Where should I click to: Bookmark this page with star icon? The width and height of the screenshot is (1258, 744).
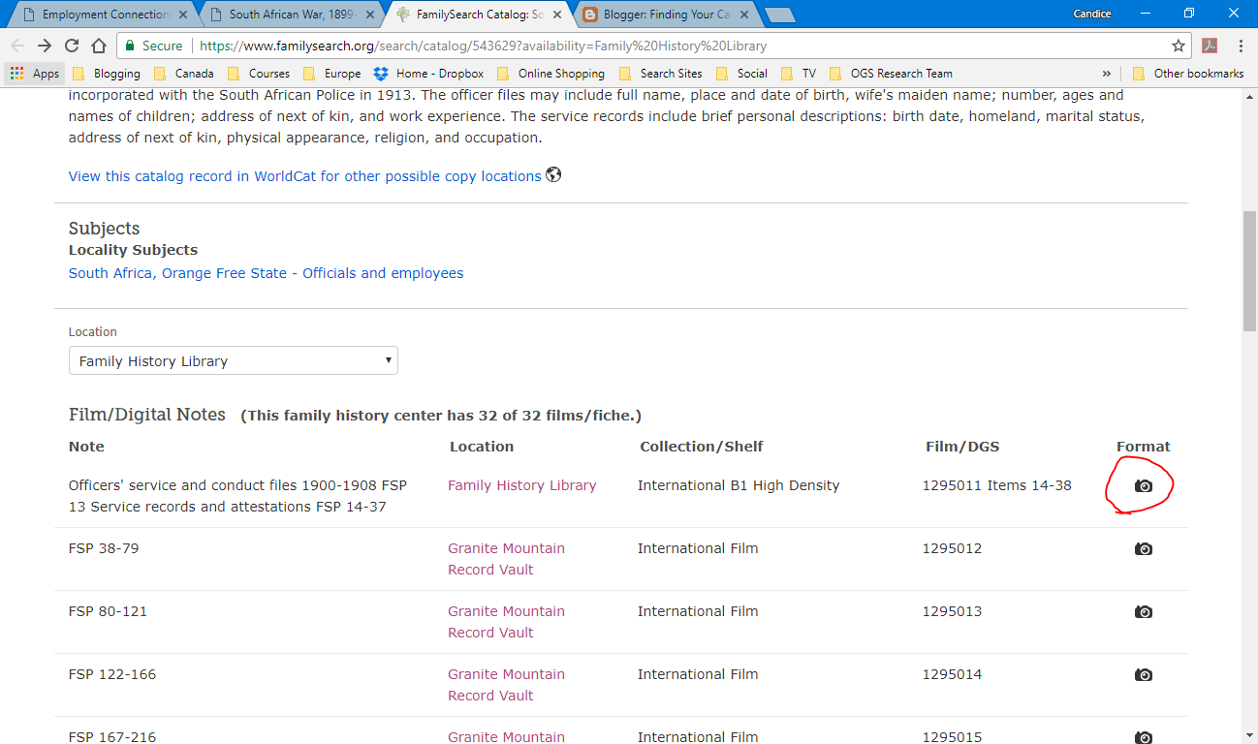coord(1179,46)
